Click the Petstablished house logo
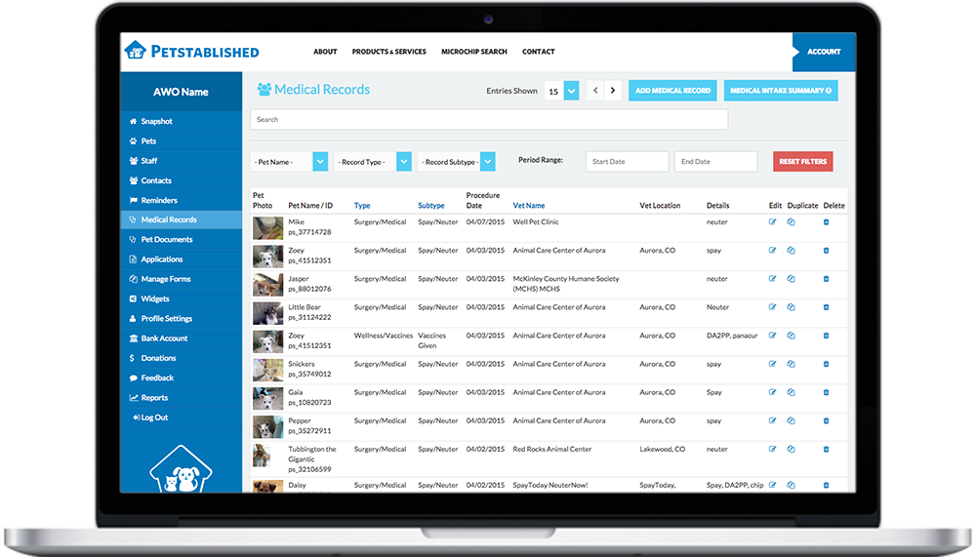 [135, 51]
